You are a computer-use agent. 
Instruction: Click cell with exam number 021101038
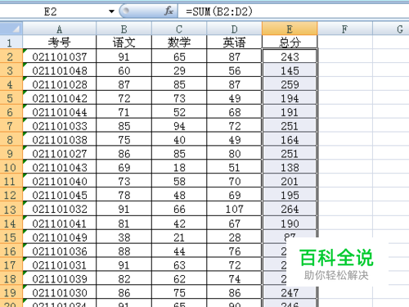point(60,139)
